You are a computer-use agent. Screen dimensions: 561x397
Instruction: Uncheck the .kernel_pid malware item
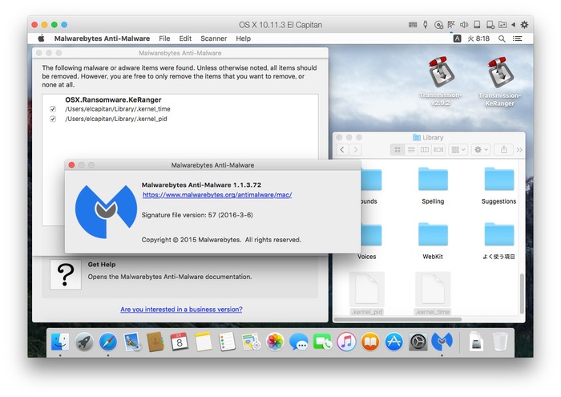(x=53, y=119)
